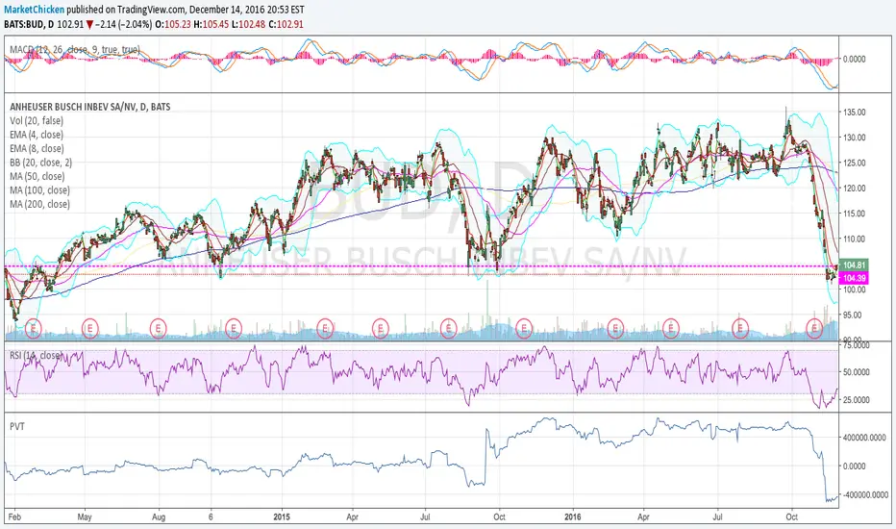Click the -400000.0000 PVT axis value
896x529 pixels.
(x=864, y=494)
